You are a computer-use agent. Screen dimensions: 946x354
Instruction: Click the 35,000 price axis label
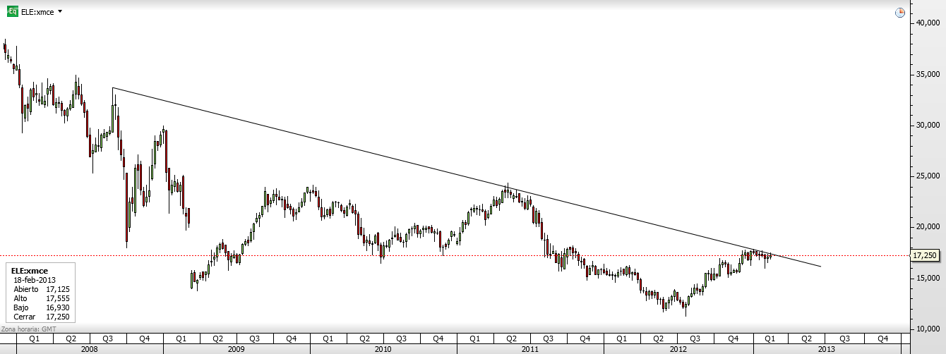point(927,74)
